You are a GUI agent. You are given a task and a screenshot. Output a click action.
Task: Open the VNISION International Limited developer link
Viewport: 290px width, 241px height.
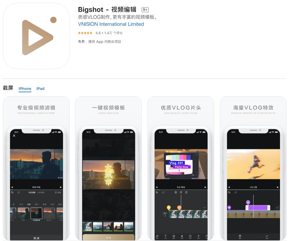[111, 24]
